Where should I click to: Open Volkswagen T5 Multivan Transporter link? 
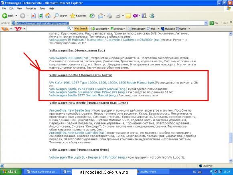pyautogui.click(x=105, y=40)
